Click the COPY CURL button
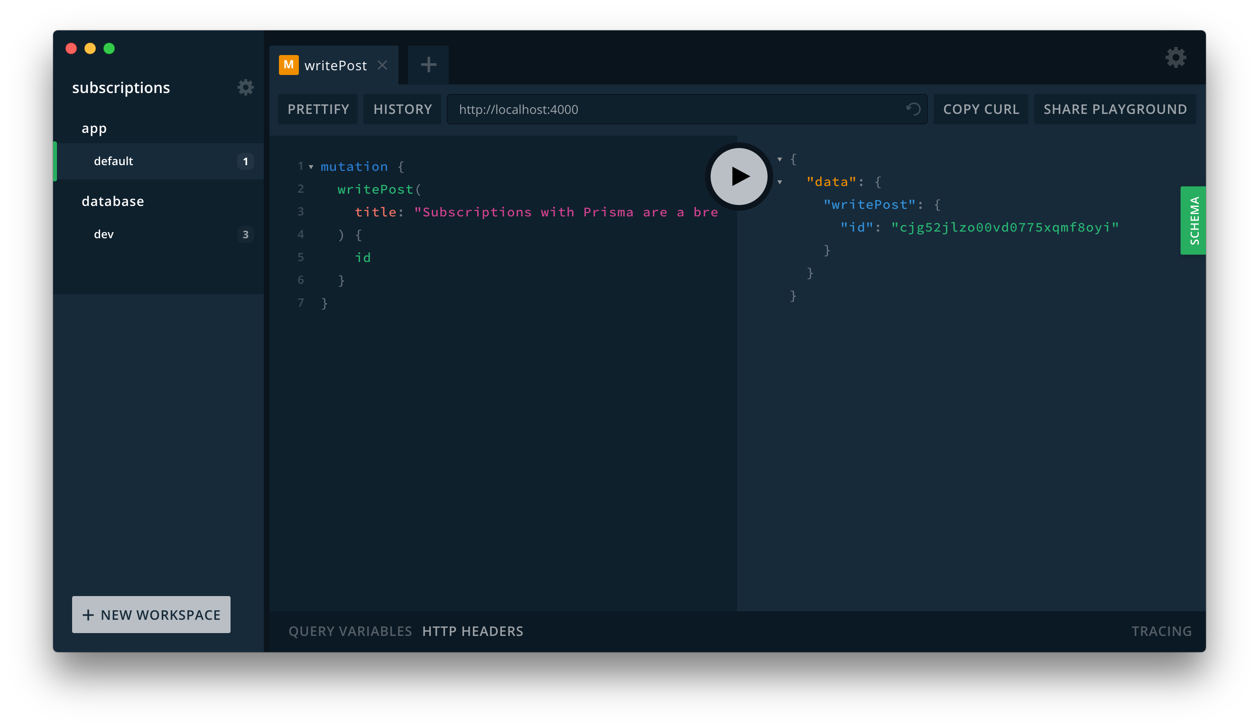 981,109
